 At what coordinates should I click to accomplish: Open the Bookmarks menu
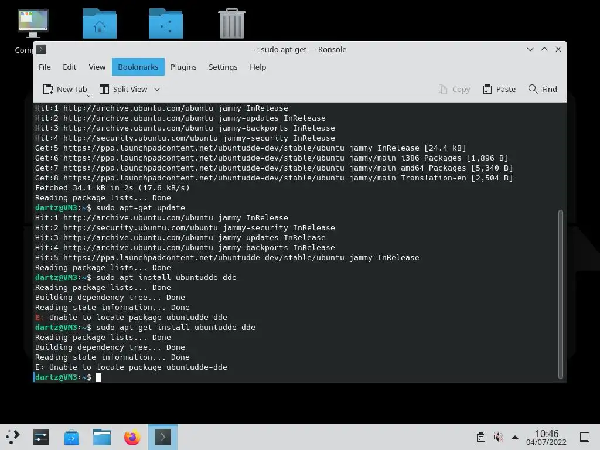coord(138,67)
